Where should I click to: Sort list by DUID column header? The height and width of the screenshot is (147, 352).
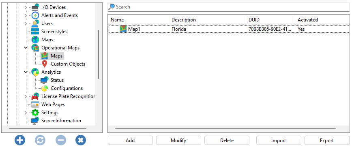(x=270, y=20)
